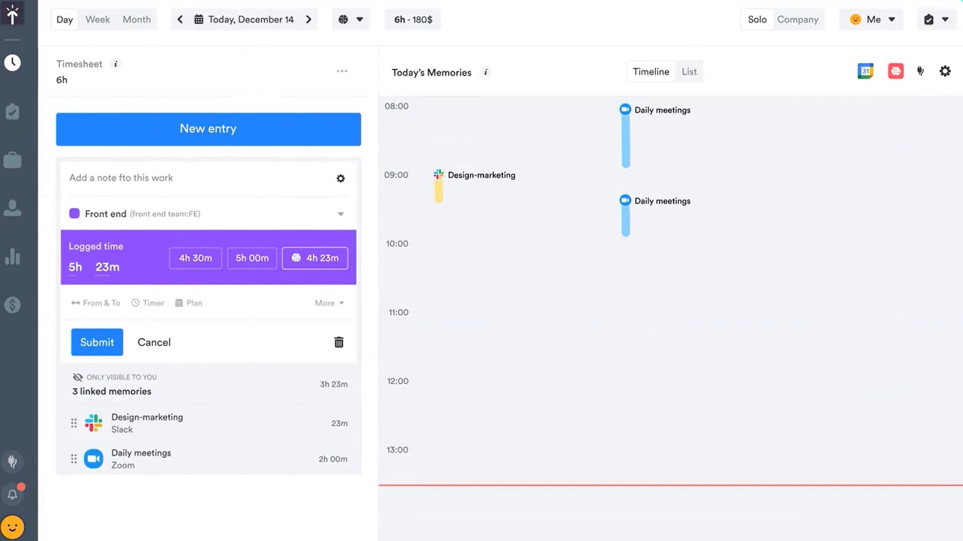Screen dimensions: 963x541
Task: Select the Week view tab
Action: (x=97, y=19)
